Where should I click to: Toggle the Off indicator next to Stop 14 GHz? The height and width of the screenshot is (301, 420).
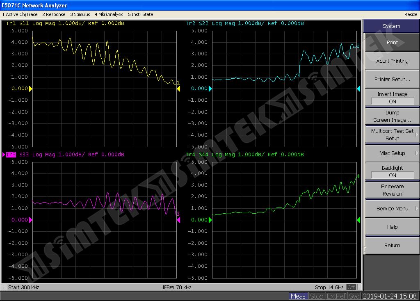(351, 287)
